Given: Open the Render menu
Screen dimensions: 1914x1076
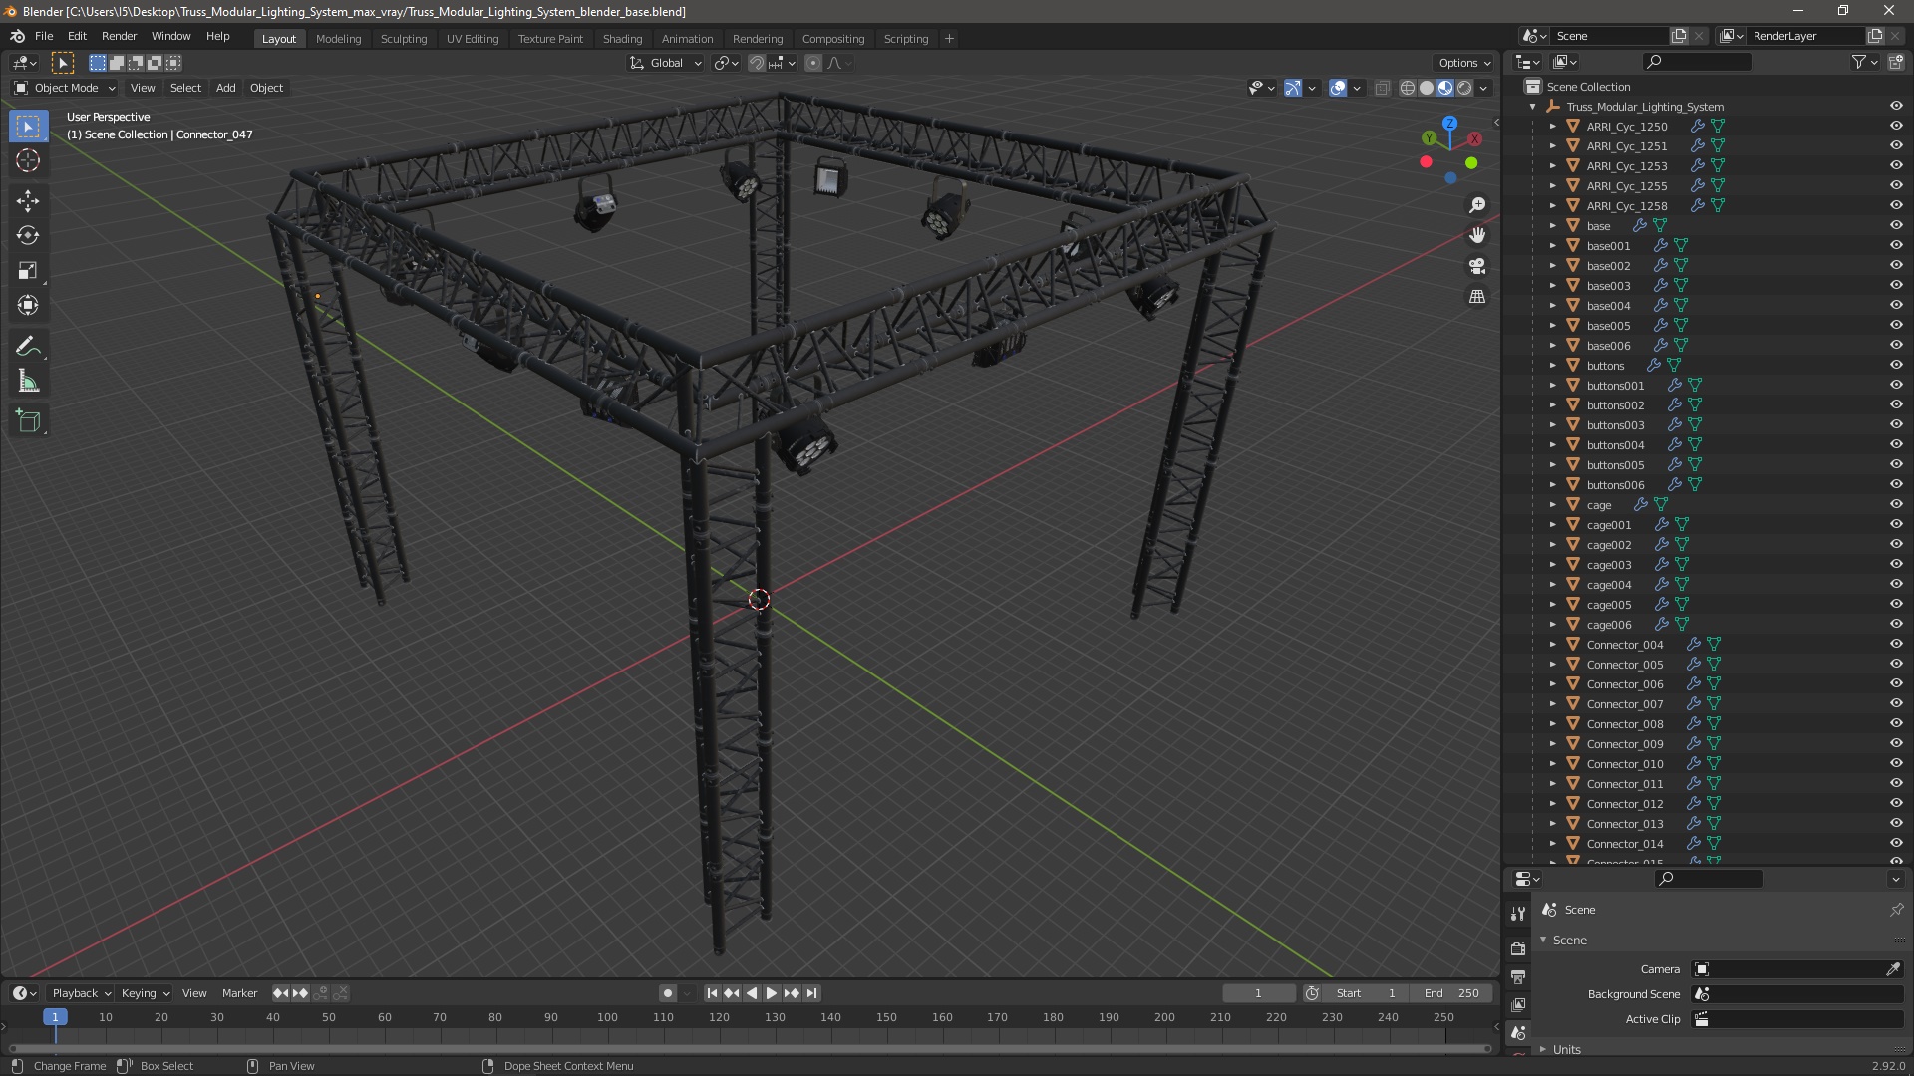Looking at the screenshot, I should coord(119,36).
